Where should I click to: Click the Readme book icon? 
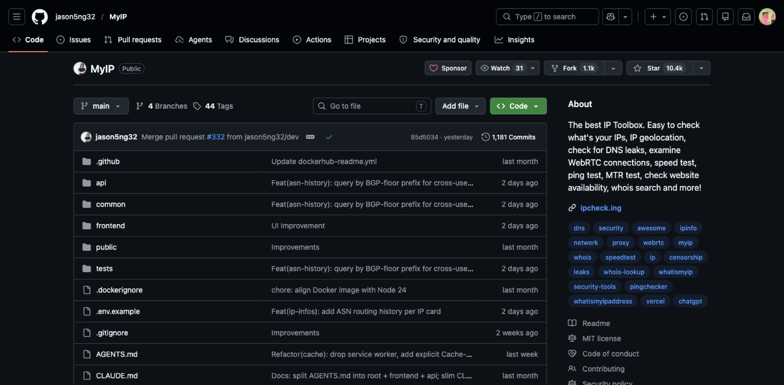pos(572,323)
